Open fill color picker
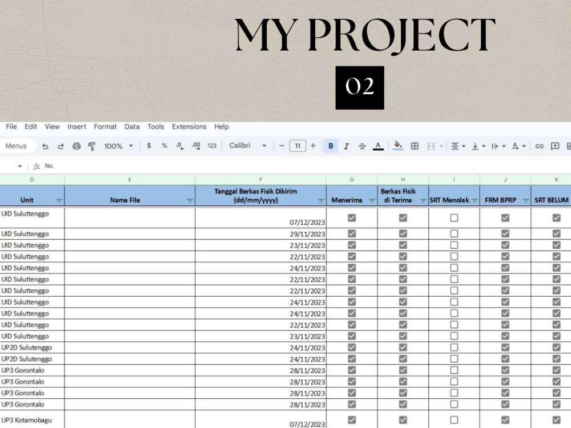The width and height of the screenshot is (571, 428). [x=398, y=146]
